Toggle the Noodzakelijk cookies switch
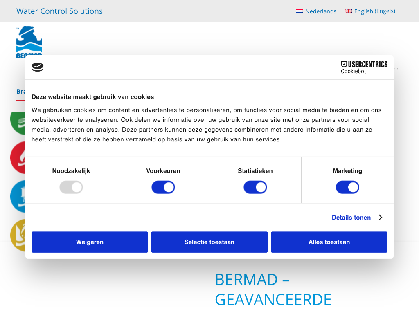419x314 pixels. click(x=71, y=187)
